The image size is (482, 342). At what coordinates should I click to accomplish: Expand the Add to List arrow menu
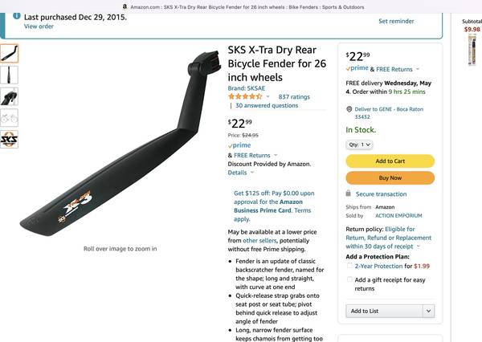coord(428,311)
